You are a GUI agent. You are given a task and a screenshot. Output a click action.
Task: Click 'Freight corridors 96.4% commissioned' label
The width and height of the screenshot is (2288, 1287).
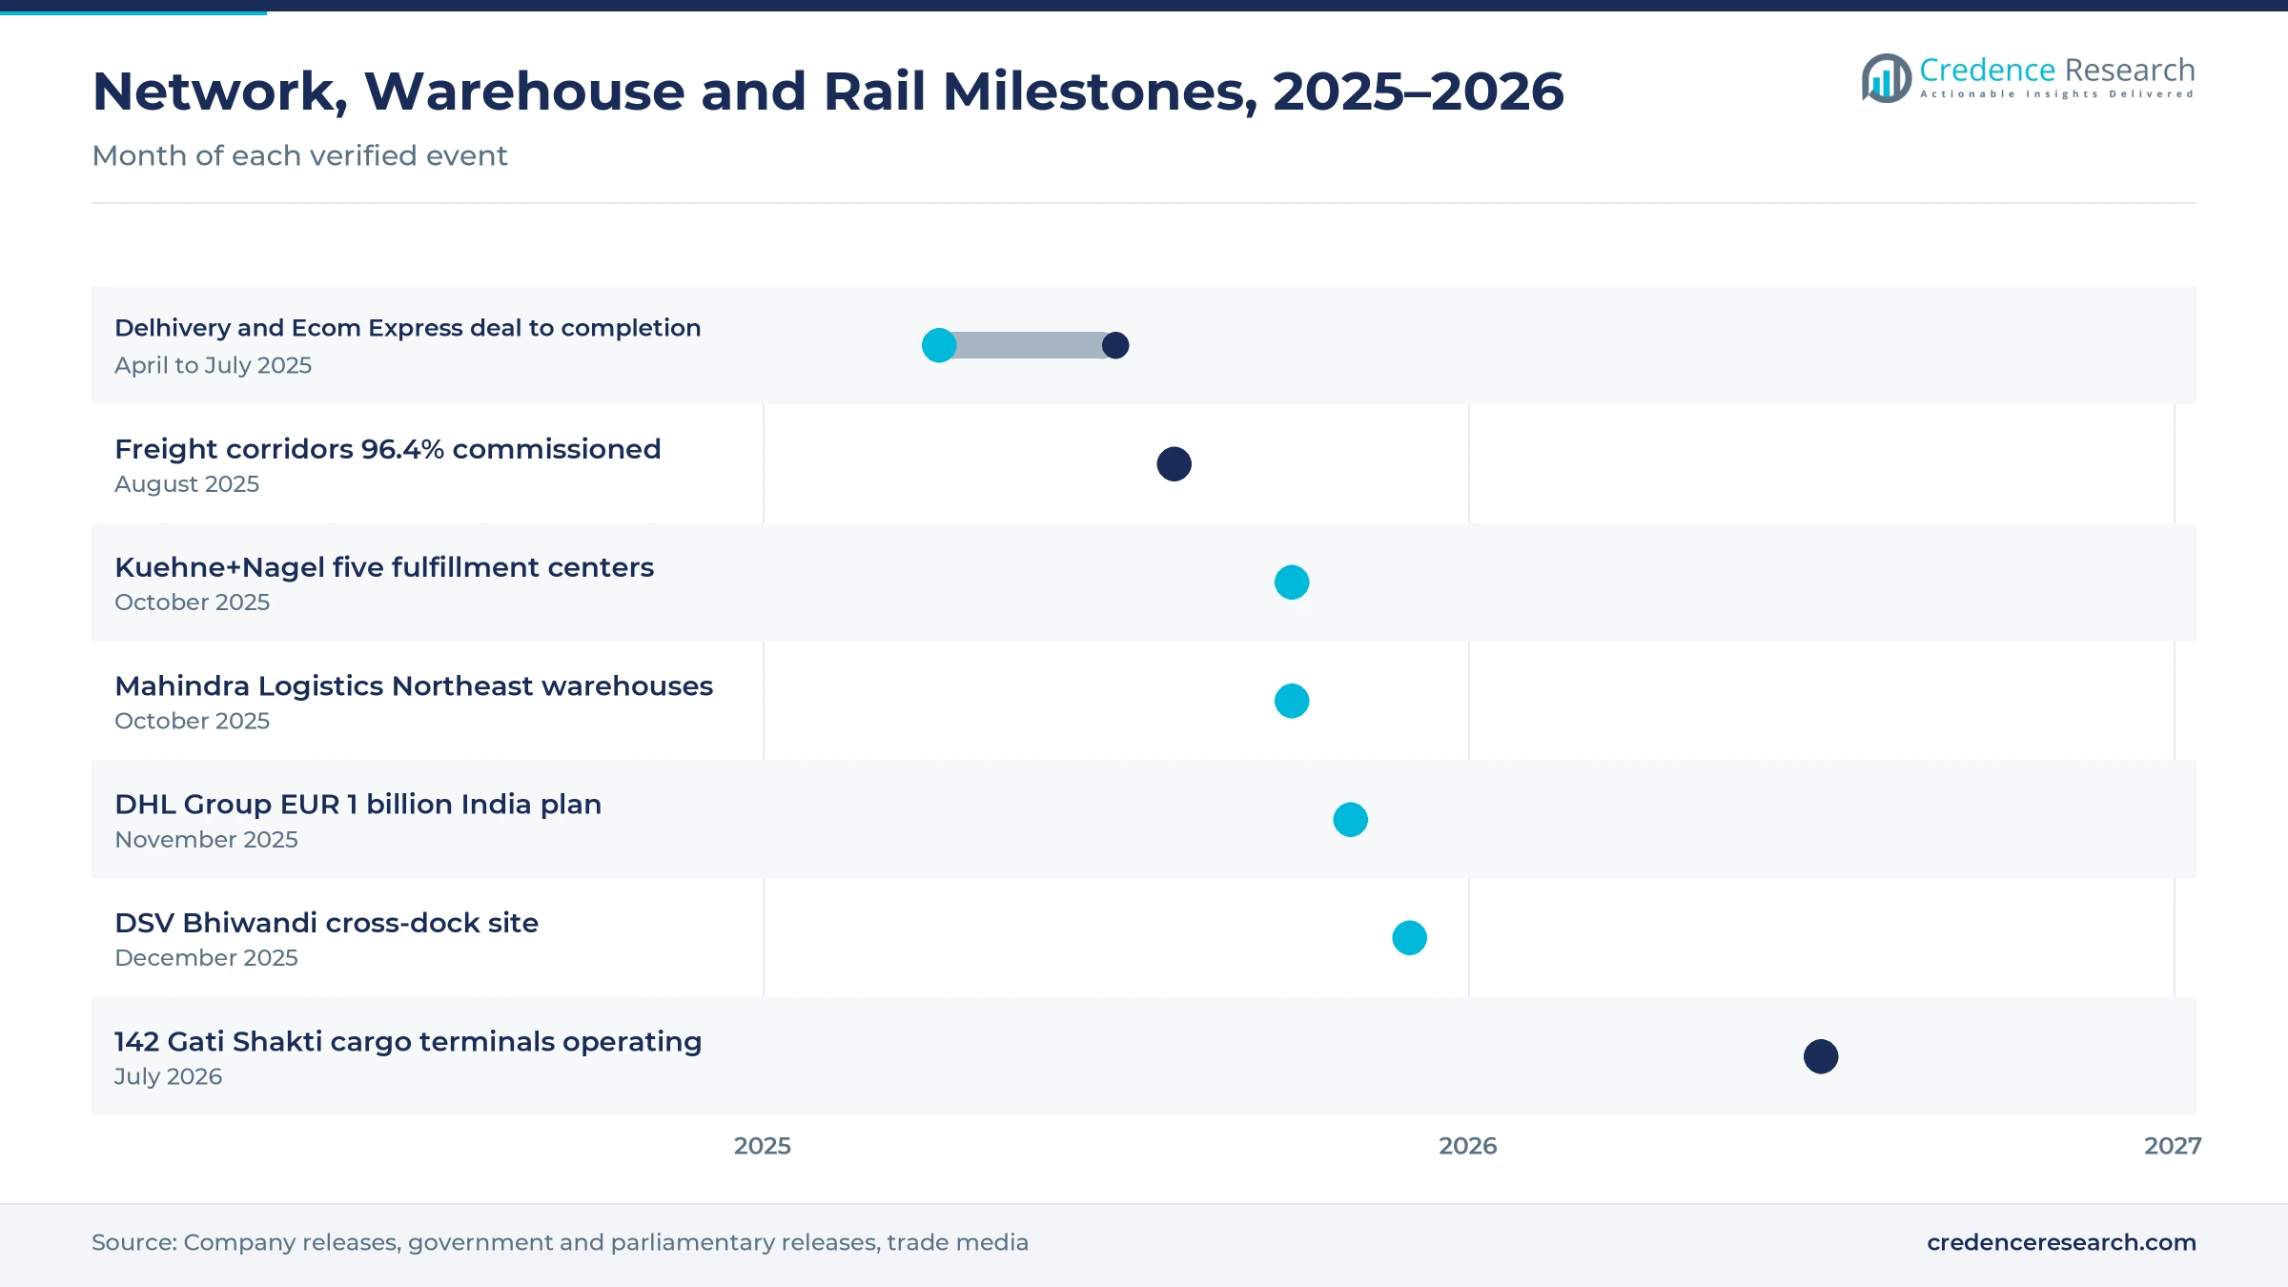tap(387, 449)
